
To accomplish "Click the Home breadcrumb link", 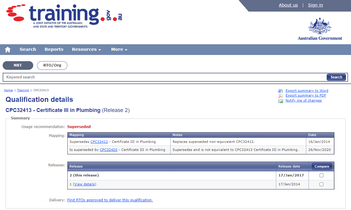I will pyautogui.click(x=8, y=90).
